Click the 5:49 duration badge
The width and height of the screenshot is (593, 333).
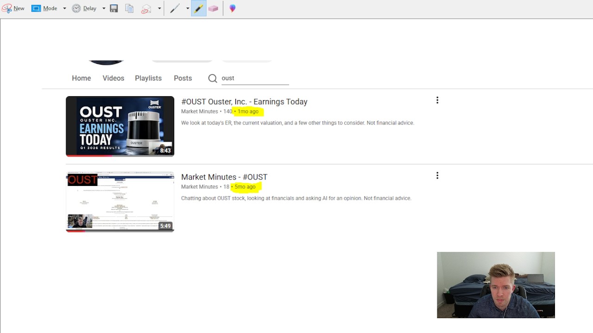coord(165,226)
